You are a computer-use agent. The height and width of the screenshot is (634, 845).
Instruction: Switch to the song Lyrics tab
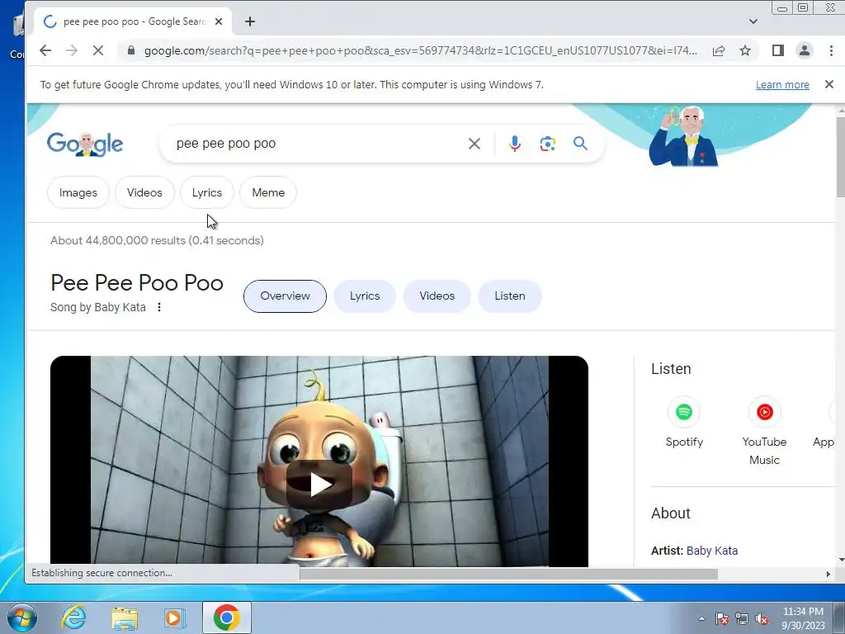click(x=365, y=296)
